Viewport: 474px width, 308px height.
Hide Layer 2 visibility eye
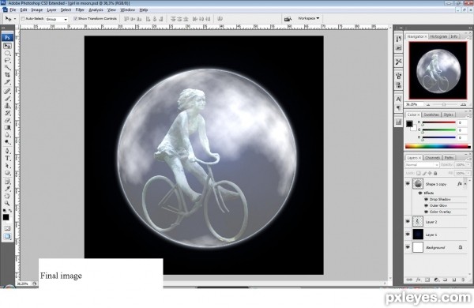tap(408, 222)
